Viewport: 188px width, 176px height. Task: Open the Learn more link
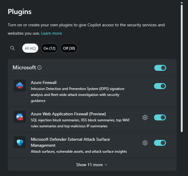click(x=52, y=33)
